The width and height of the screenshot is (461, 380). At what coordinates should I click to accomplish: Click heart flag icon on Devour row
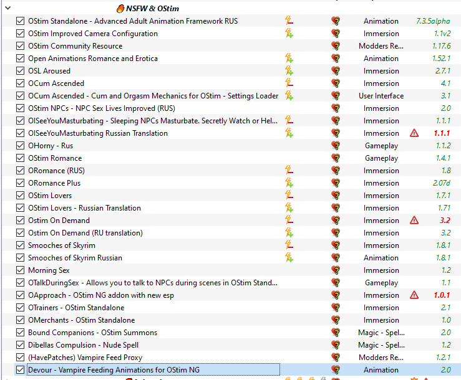(336, 370)
